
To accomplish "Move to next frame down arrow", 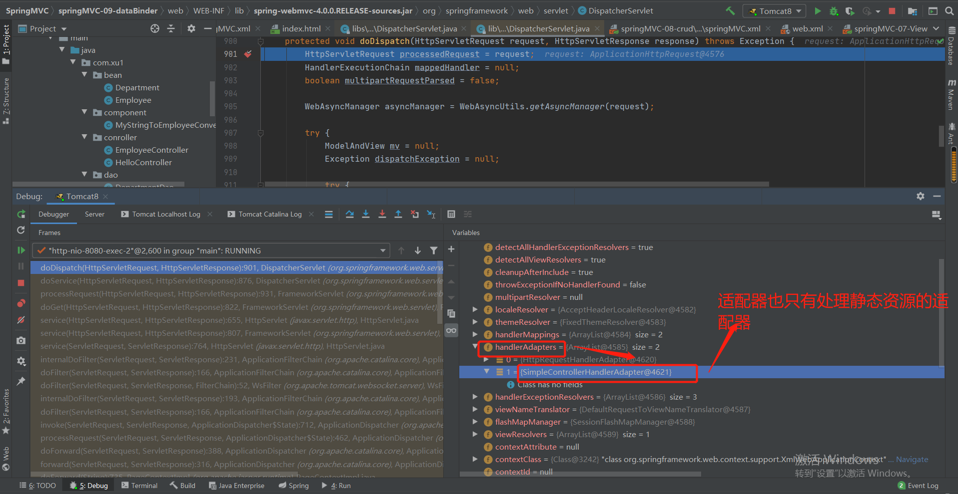I will (x=418, y=250).
